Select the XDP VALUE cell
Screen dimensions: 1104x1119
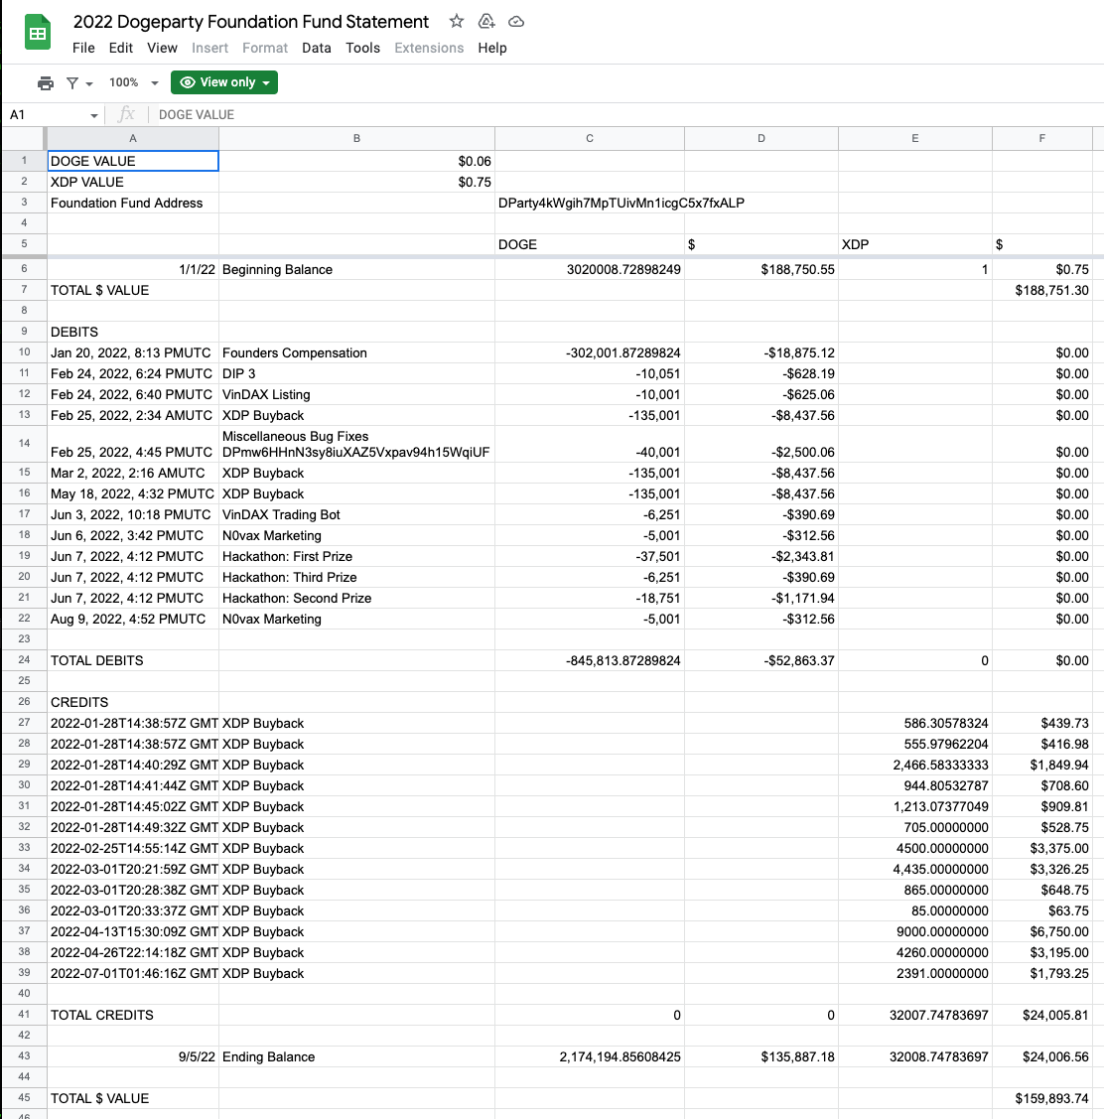pyautogui.click(x=133, y=182)
